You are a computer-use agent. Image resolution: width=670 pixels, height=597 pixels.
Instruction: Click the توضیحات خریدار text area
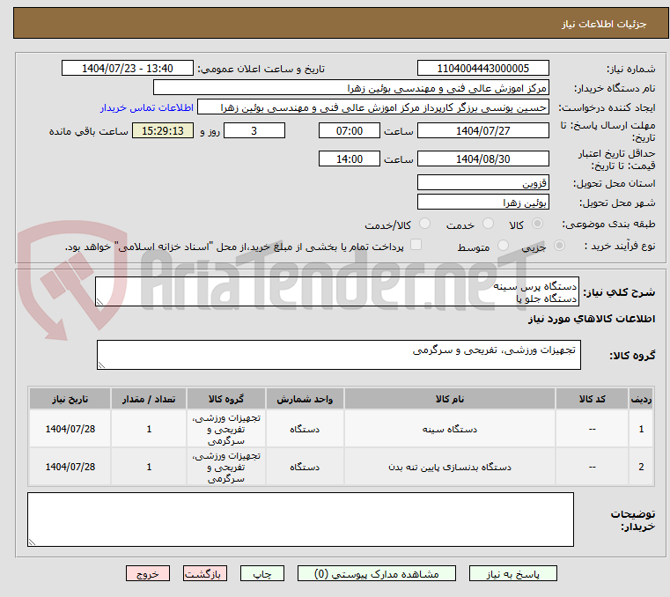(300, 520)
